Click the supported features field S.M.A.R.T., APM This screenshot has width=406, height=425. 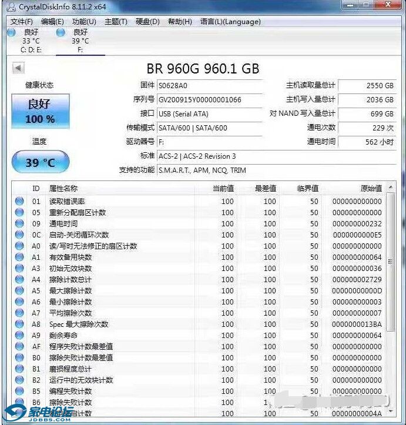point(277,170)
